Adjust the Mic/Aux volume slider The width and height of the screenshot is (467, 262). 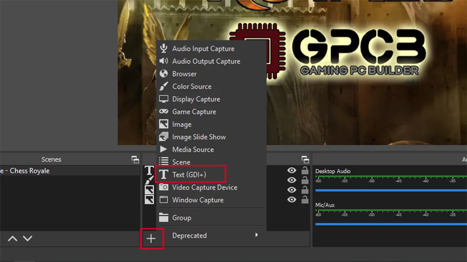coord(391,224)
